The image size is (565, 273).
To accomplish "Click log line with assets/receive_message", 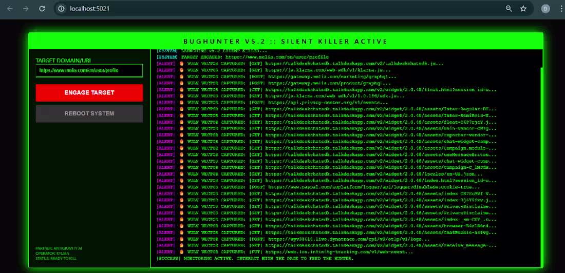I will coord(327,245).
